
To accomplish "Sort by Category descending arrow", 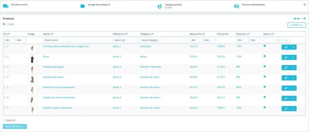I will (x=153, y=34).
